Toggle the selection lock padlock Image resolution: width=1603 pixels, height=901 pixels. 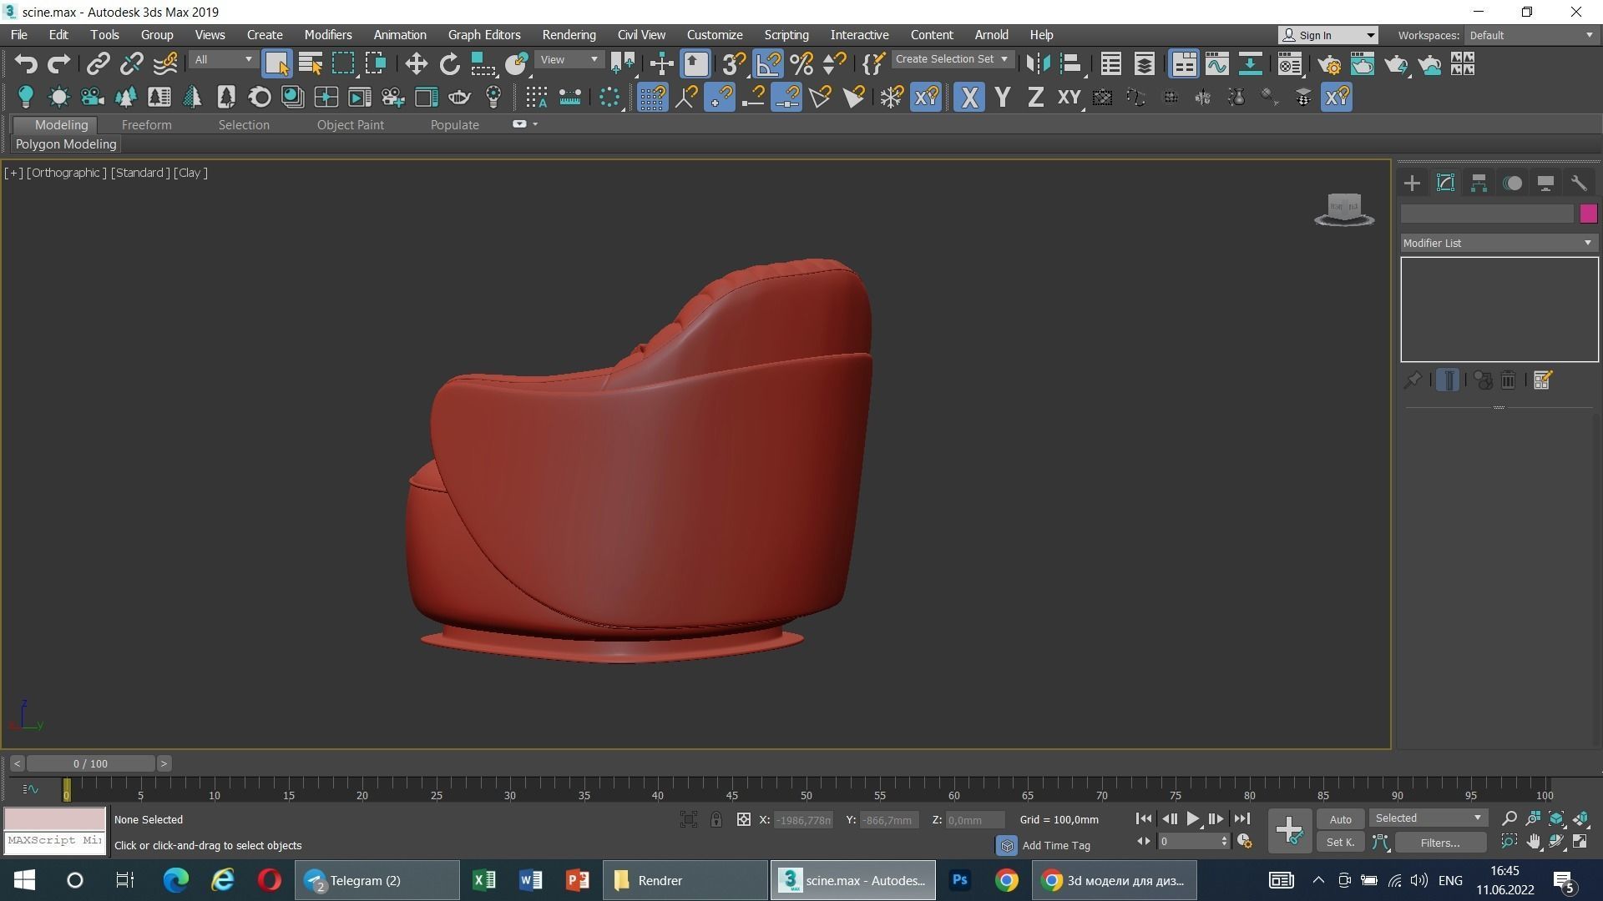click(716, 820)
